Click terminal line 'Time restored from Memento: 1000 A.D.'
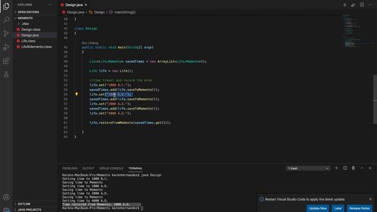Image resolution: width=377 pixels, height=212 pixels. click(x=96, y=204)
